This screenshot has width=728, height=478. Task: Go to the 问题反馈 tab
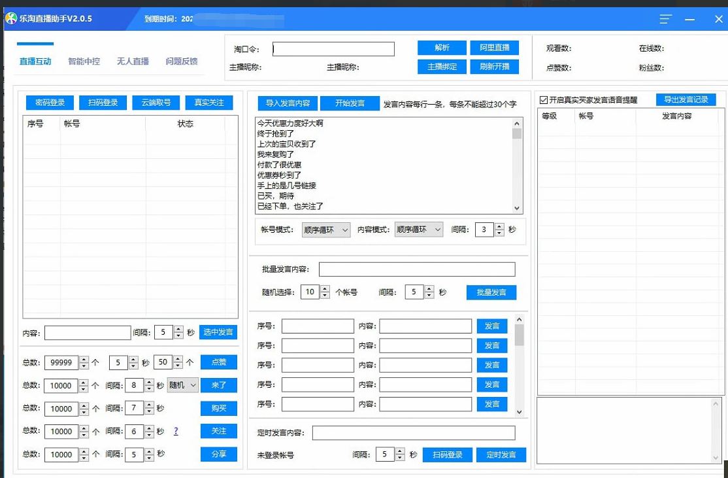coord(182,61)
